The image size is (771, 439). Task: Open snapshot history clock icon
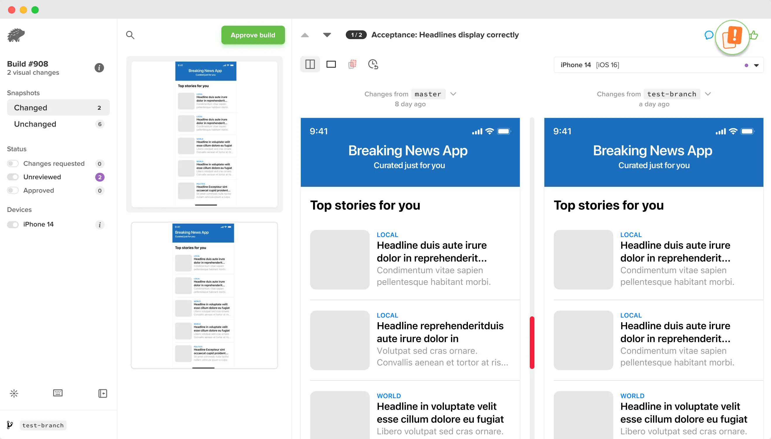point(373,64)
